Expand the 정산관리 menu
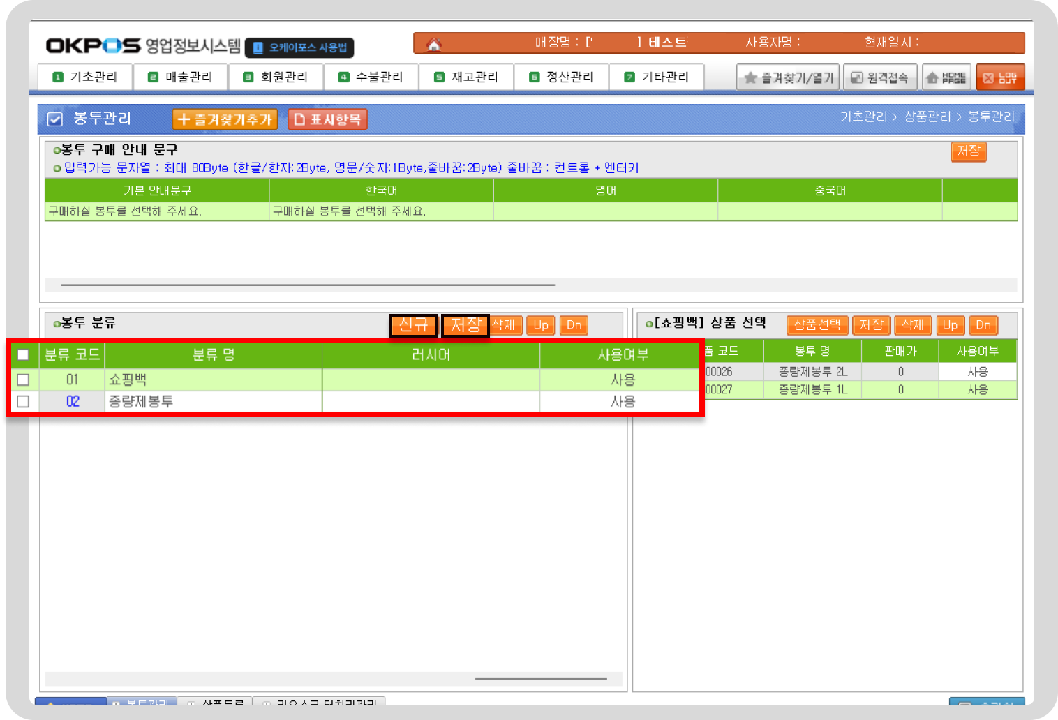The image size is (1058, 720). [562, 77]
